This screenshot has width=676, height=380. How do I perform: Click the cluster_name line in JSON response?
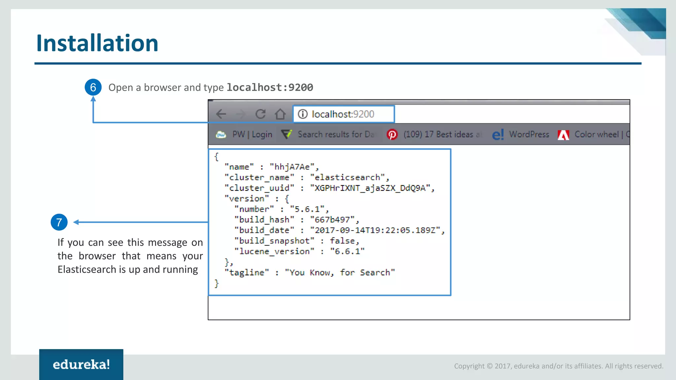307,177
